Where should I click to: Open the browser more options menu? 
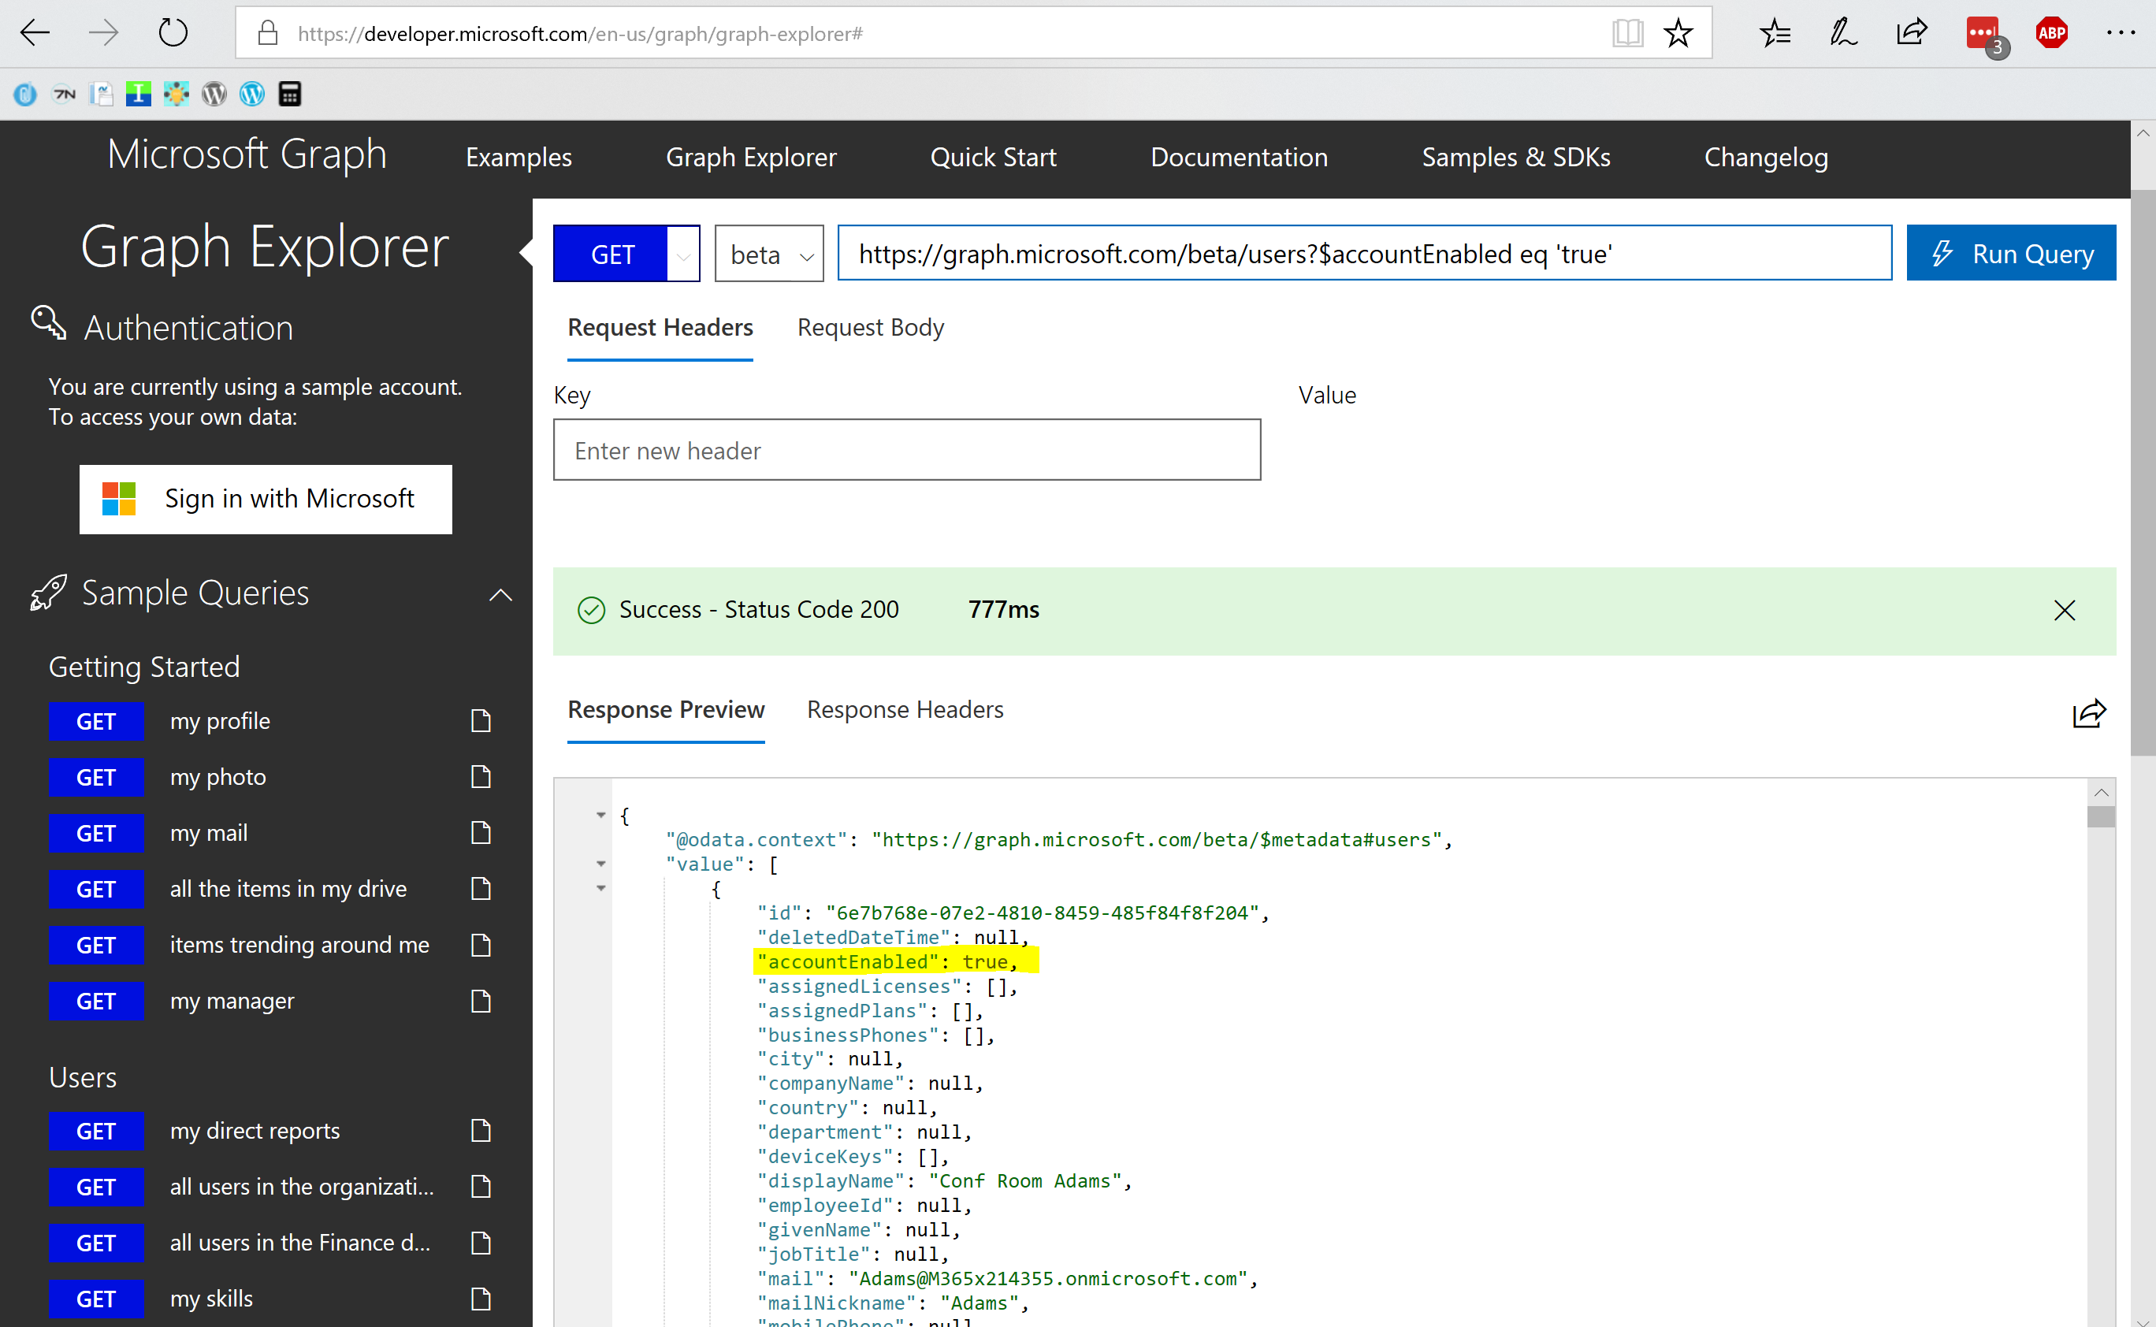point(2121,33)
